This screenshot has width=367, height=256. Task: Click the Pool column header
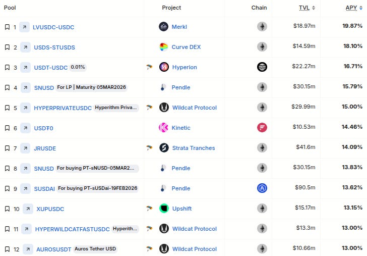10,8
